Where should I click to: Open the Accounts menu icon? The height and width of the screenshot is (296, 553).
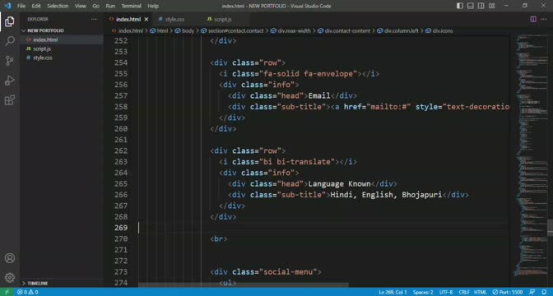coord(10,258)
